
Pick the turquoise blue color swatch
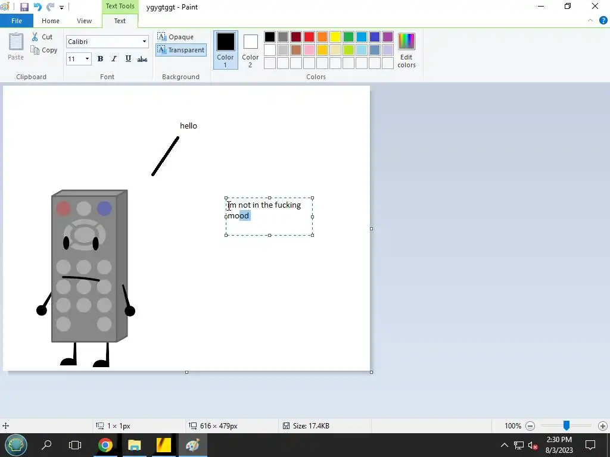pos(362,37)
